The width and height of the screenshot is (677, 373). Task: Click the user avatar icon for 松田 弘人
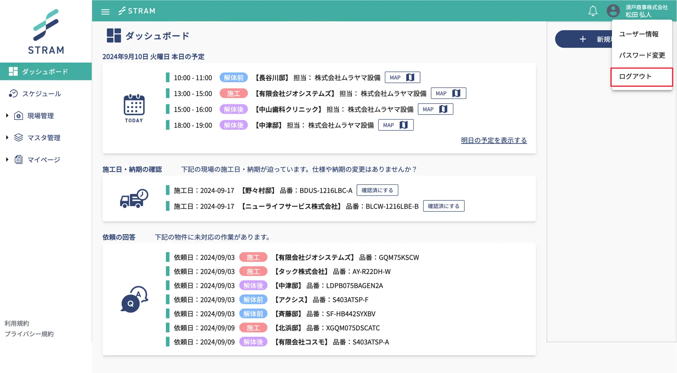[x=613, y=11]
